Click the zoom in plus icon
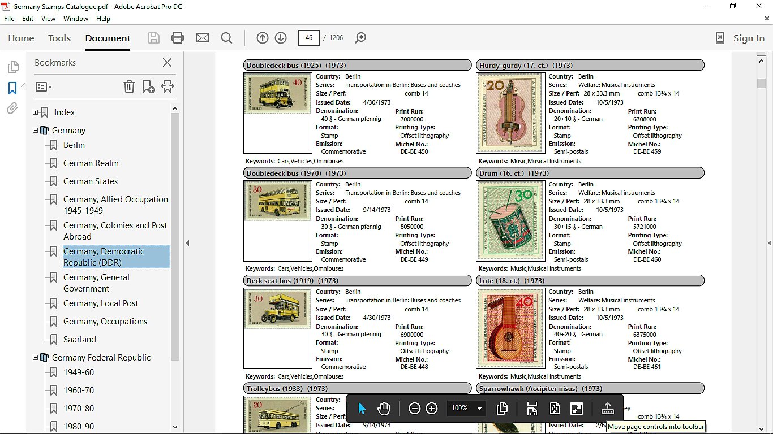 tap(432, 409)
